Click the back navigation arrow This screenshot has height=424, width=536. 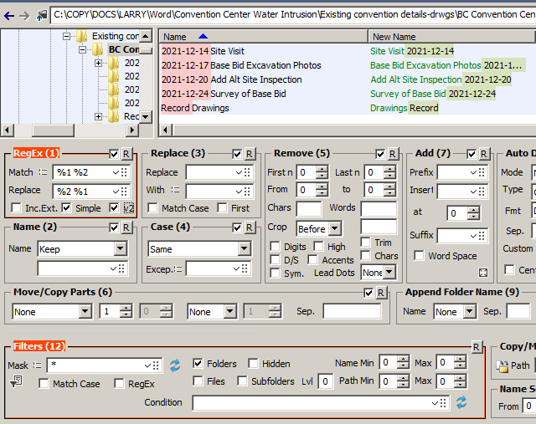coord(9,16)
